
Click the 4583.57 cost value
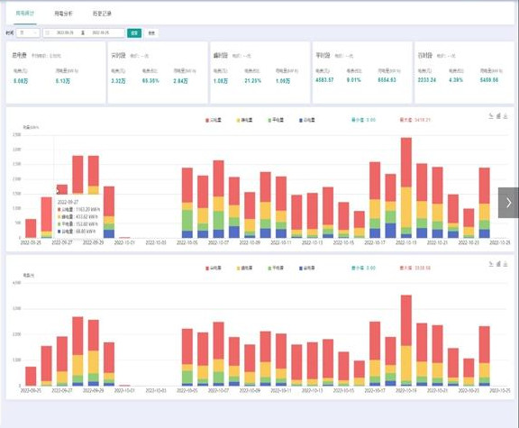tap(324, 80)
